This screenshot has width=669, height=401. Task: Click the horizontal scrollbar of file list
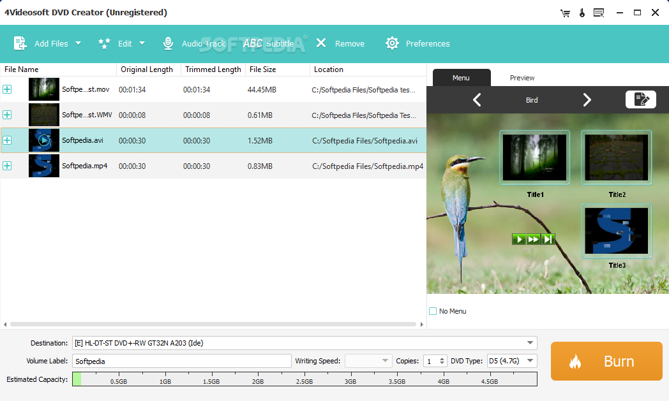213,324
